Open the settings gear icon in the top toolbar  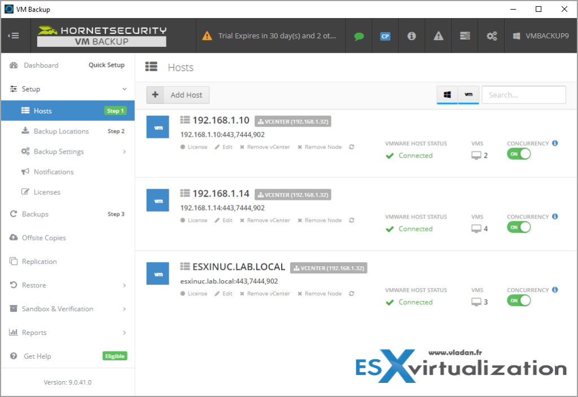(492, 36)
